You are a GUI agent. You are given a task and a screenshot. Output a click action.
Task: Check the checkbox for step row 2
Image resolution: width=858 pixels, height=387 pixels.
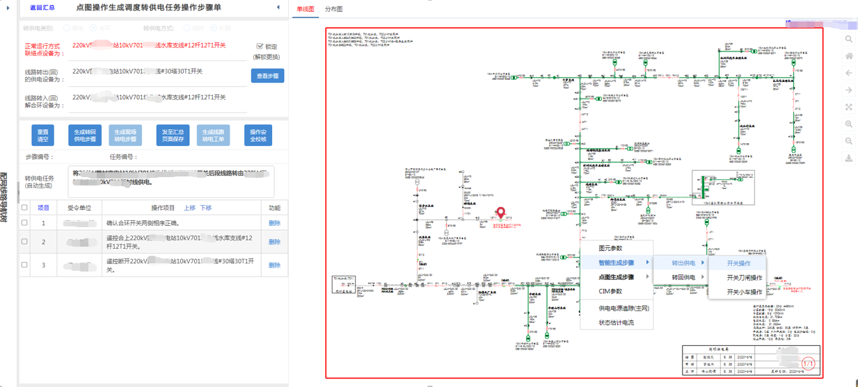25,242
